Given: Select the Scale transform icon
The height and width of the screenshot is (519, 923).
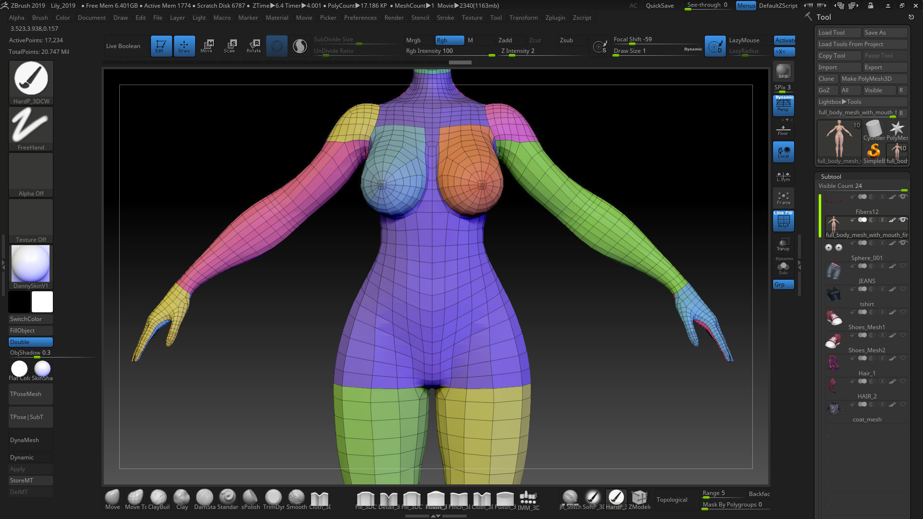Looking at the screenshot, I should (x=230, y=46).
